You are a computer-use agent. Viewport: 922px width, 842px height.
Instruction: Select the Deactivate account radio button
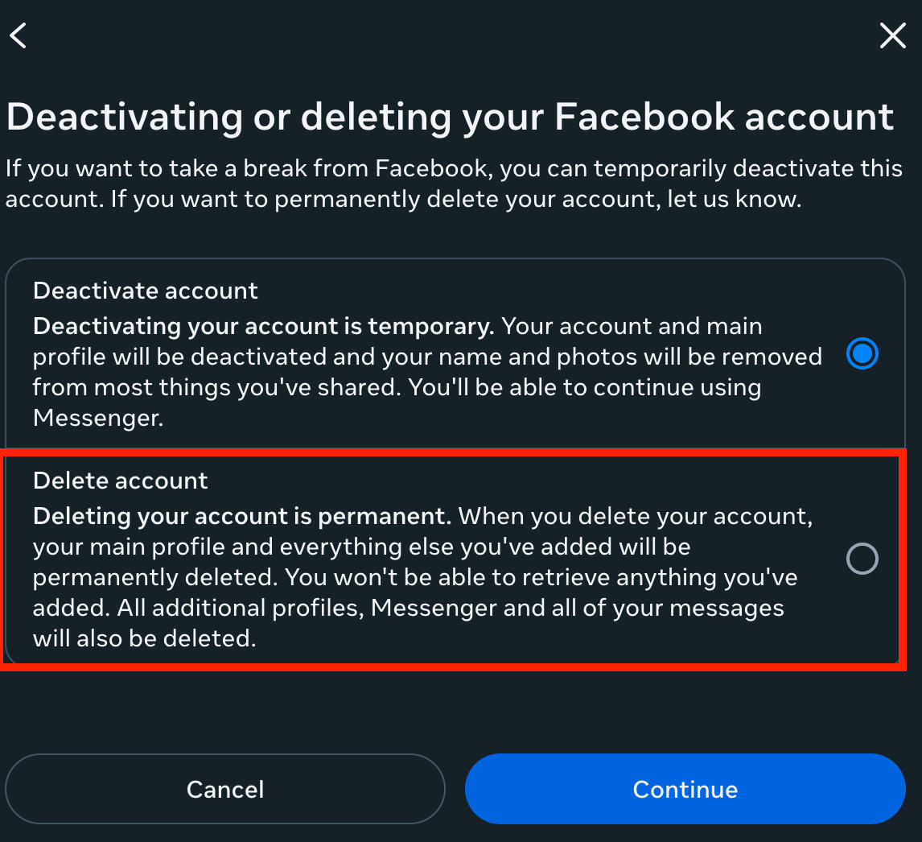point(862,354)
